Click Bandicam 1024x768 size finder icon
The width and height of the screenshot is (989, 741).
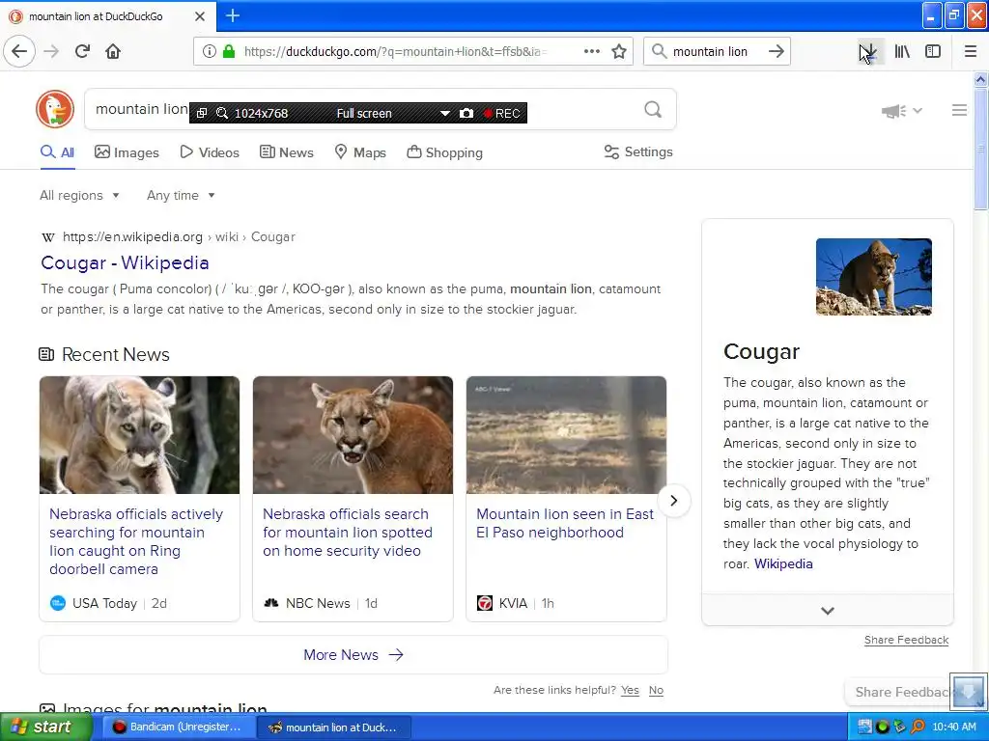pyautogui.click(x=222, y=114)
